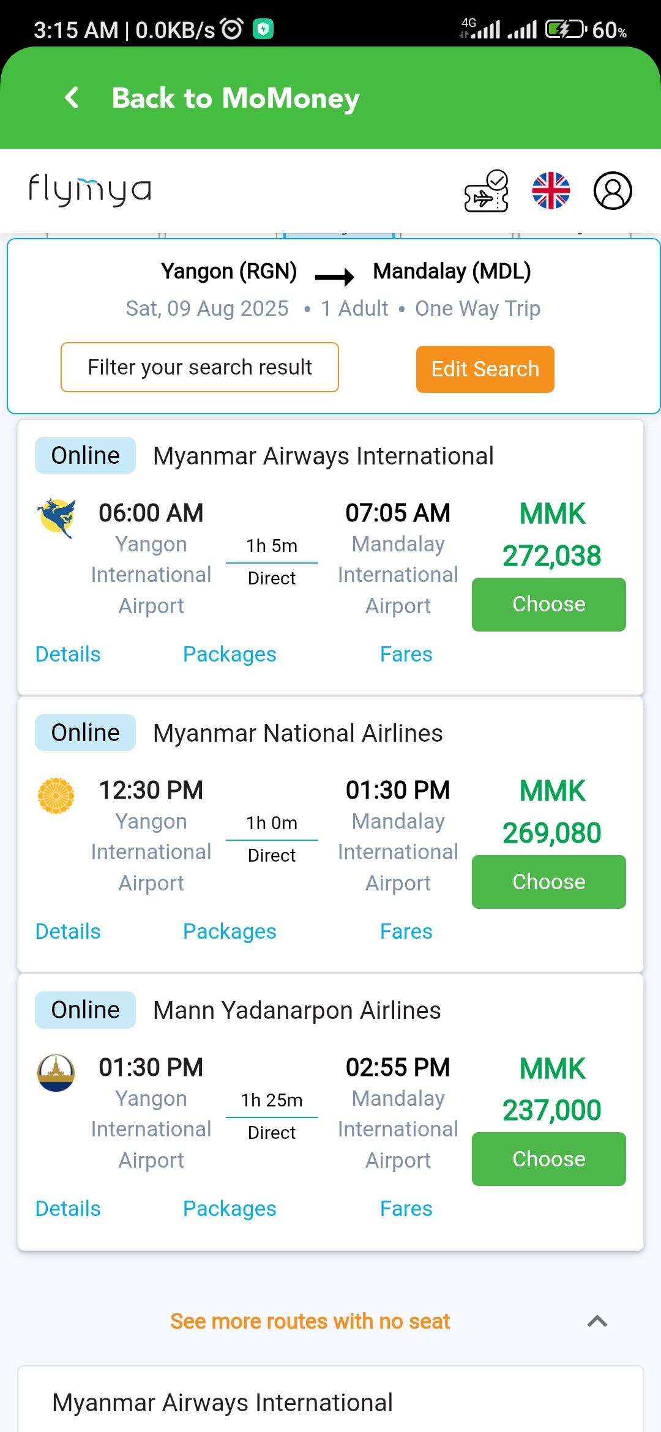Choose the MMK 272,038 flight
The image size is (661, 1432).
click(548, 605)
